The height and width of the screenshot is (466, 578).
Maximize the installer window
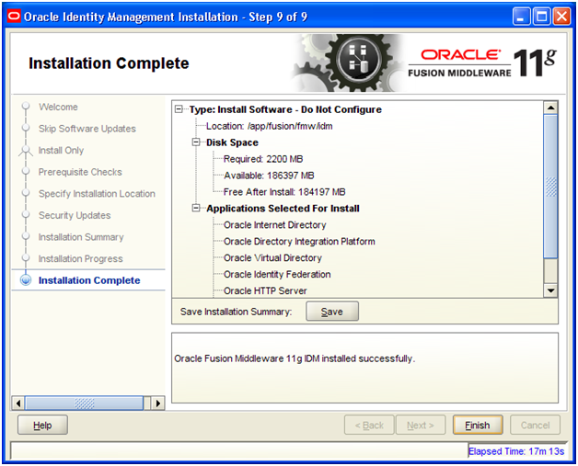coord(541,17)
